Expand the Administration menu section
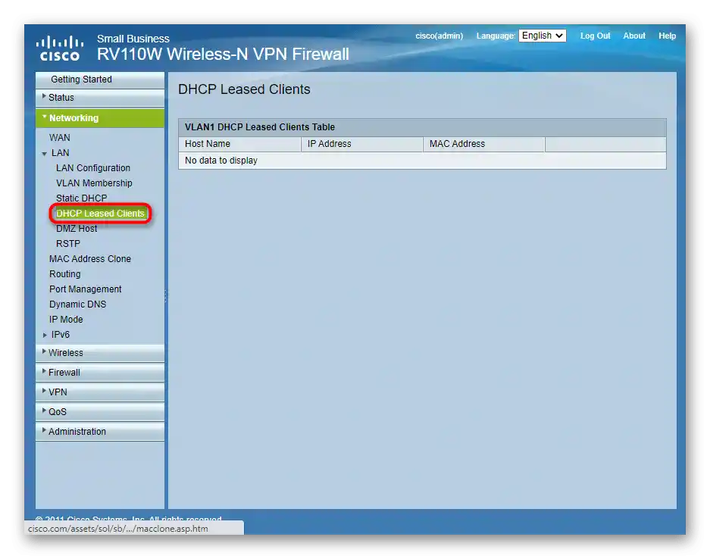The height and width of the screenshot is (559, 710). (x=100, y=432)
